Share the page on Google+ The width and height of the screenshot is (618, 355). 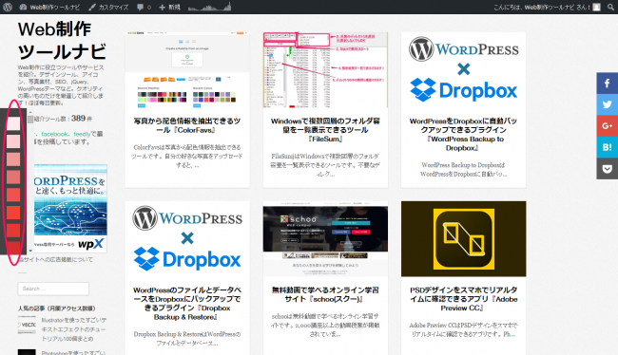(607, 126)
